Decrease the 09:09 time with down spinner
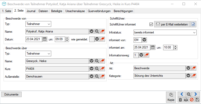This screenshot has height=104, width=201. pyautogui.click(x=67, y=40)
